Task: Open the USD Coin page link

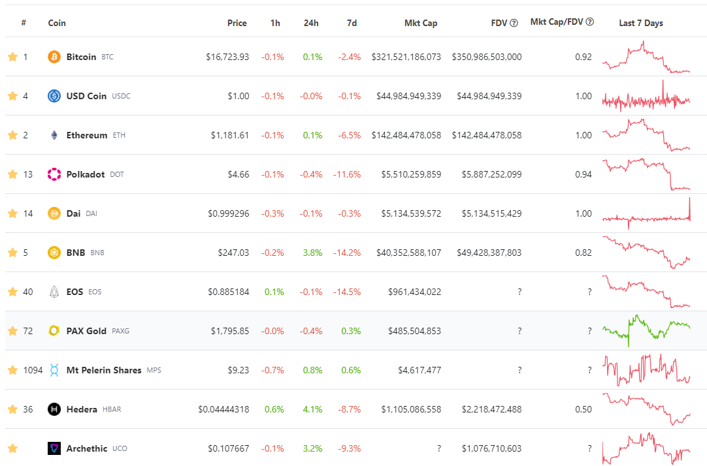Action: pos(86,96)
